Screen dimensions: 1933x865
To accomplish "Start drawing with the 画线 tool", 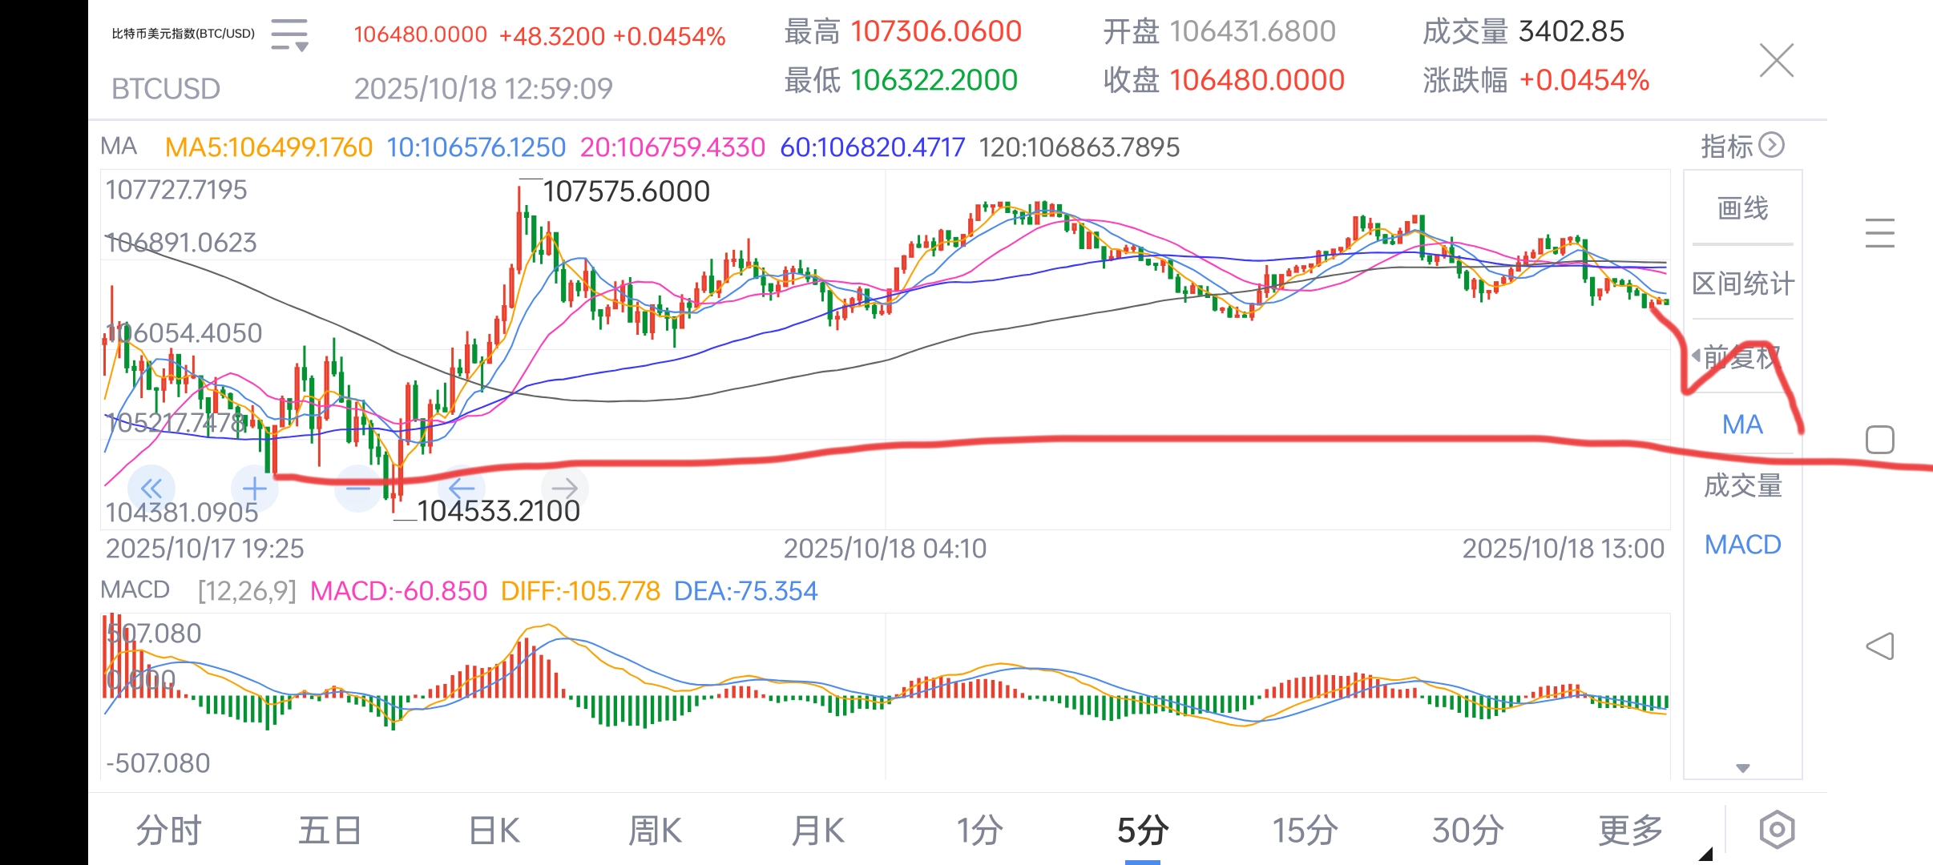I will click(x=1741, y=207).
